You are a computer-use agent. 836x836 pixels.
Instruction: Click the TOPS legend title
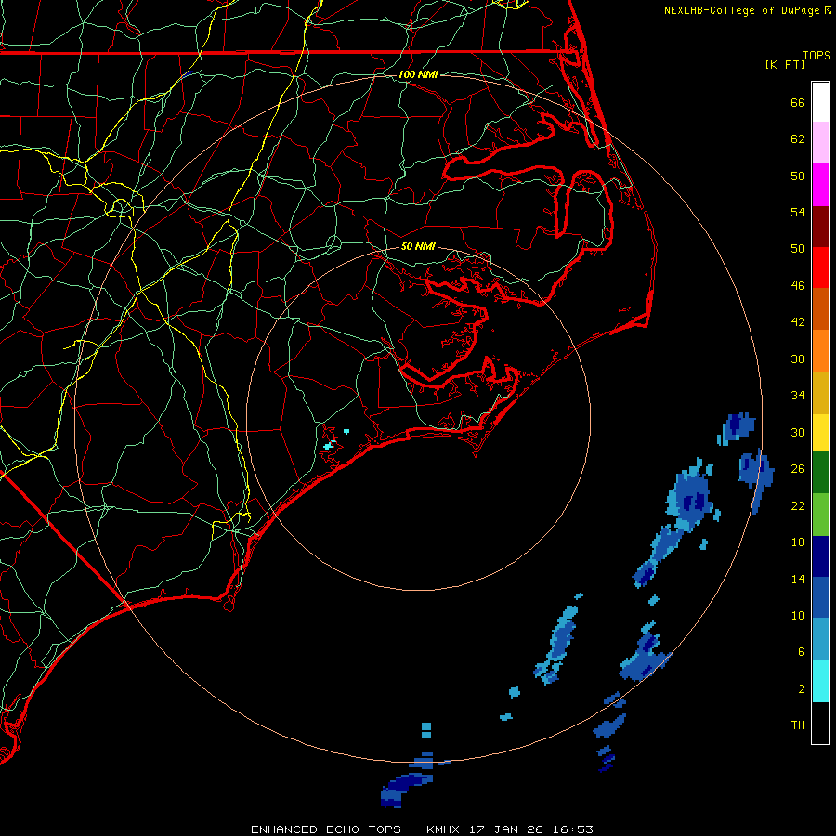click(816, 55)
